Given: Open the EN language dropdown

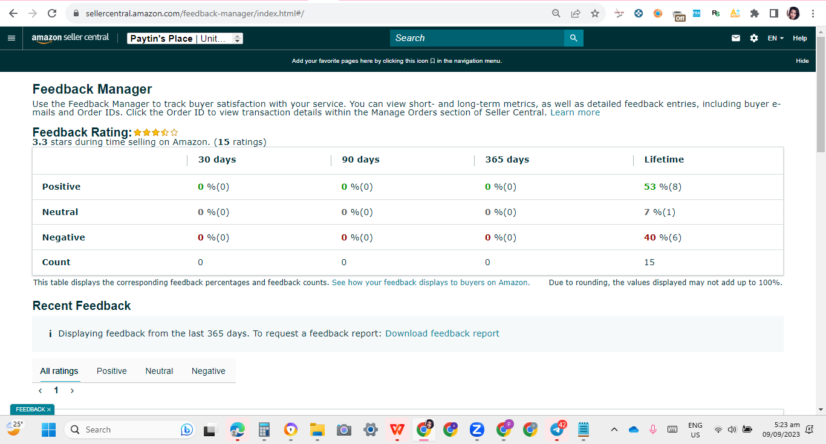Looking at the screenshot, I should (775, 38).
